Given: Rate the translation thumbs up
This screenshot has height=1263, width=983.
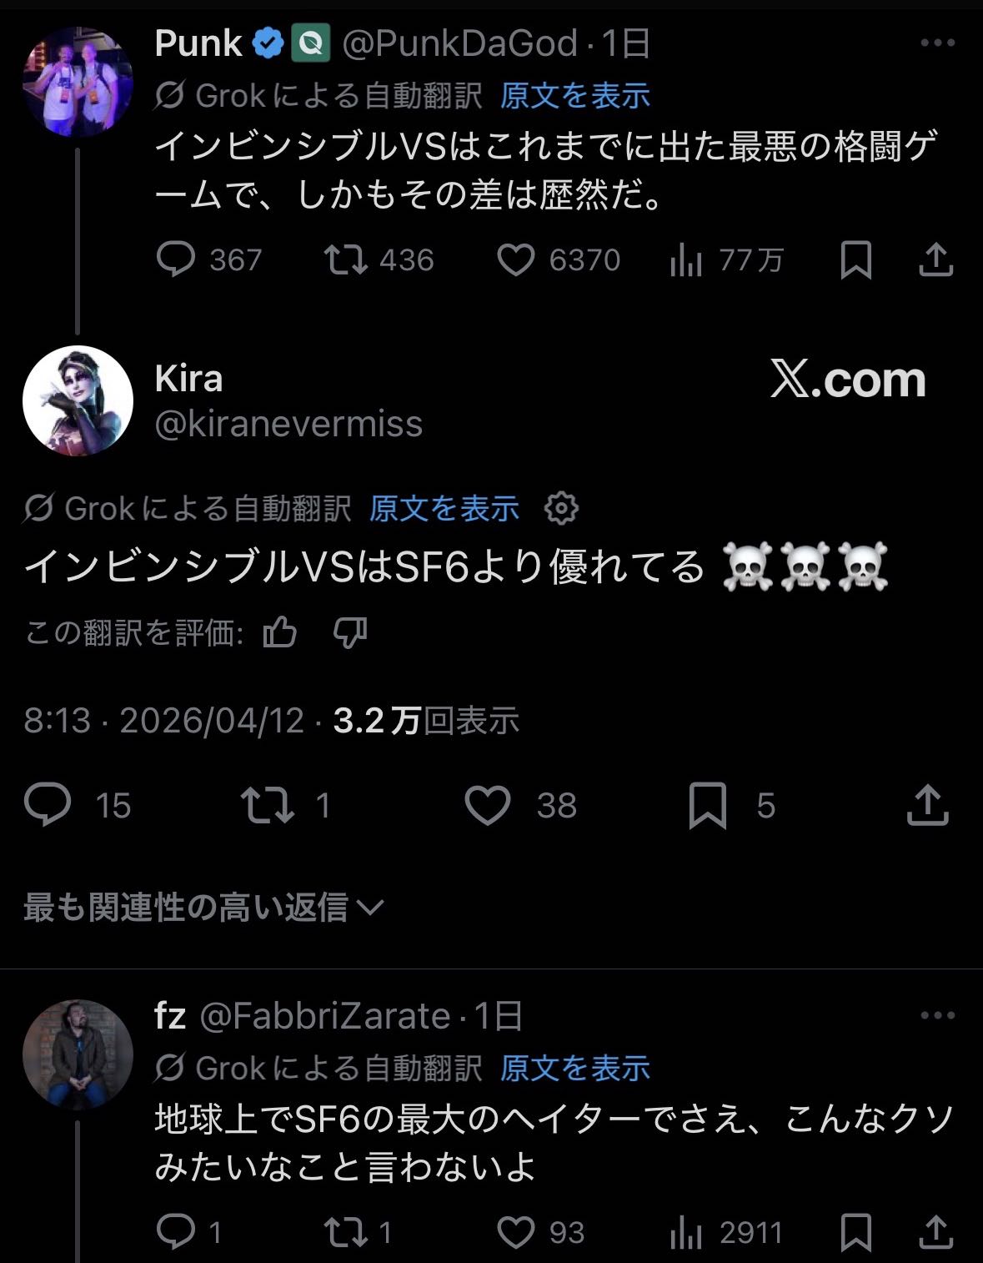Looking at the screenshot, I should tap(280, 633).
